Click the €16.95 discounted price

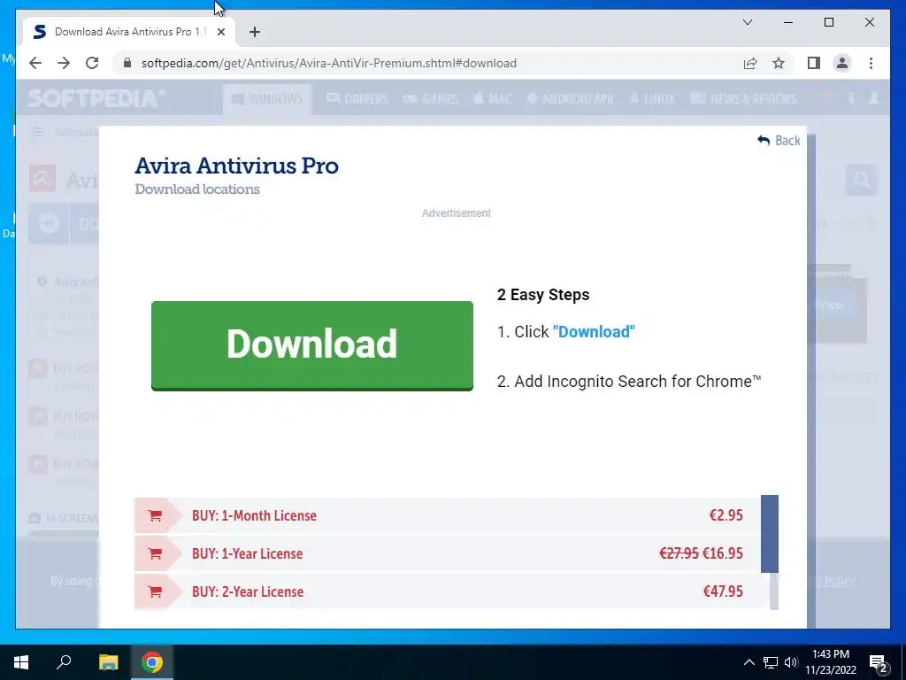click(722, 553)
